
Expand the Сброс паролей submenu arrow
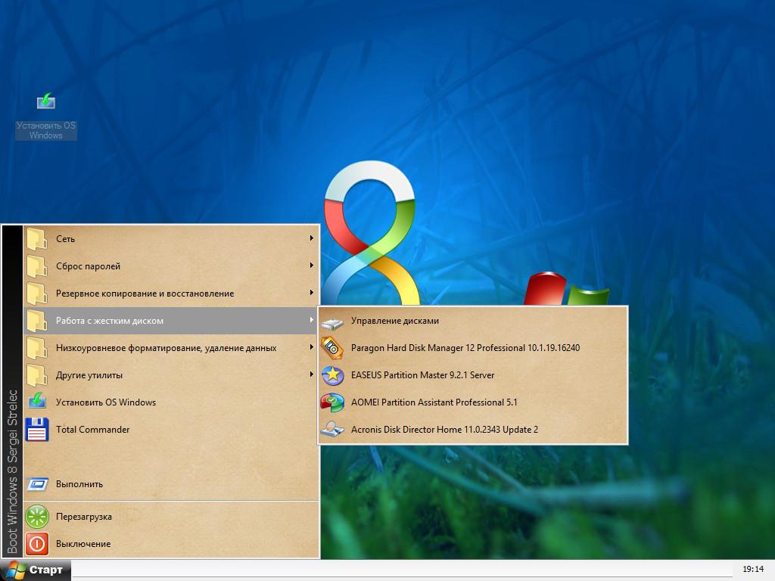click(311, 266)
